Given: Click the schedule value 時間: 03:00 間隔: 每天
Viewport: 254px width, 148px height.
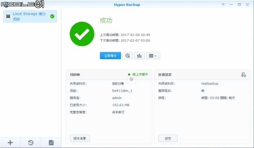Looking at the screenshot, I should coord(218,98).
